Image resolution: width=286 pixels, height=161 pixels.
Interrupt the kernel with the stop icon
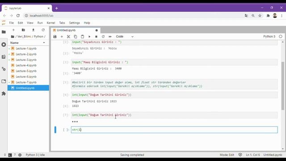(x=97, y=37)
